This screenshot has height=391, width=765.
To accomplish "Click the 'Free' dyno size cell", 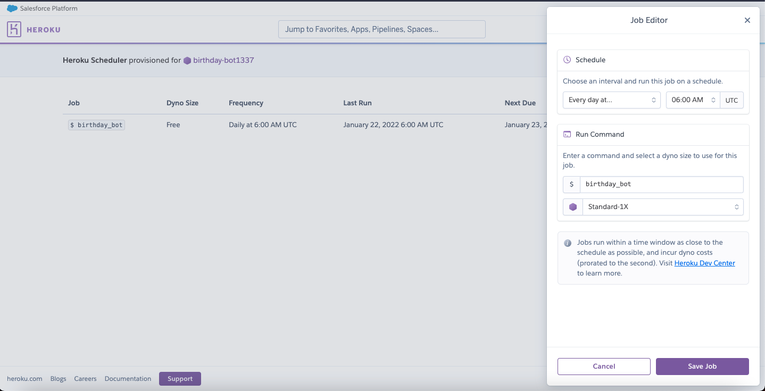I will [173, 125].
